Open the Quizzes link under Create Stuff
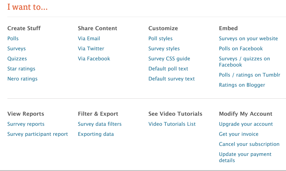Viewport: 286px width, 171px height. [17, 59]
